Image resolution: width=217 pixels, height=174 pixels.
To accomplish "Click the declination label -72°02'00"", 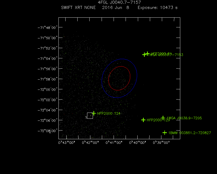I will (x=47, y=100).
